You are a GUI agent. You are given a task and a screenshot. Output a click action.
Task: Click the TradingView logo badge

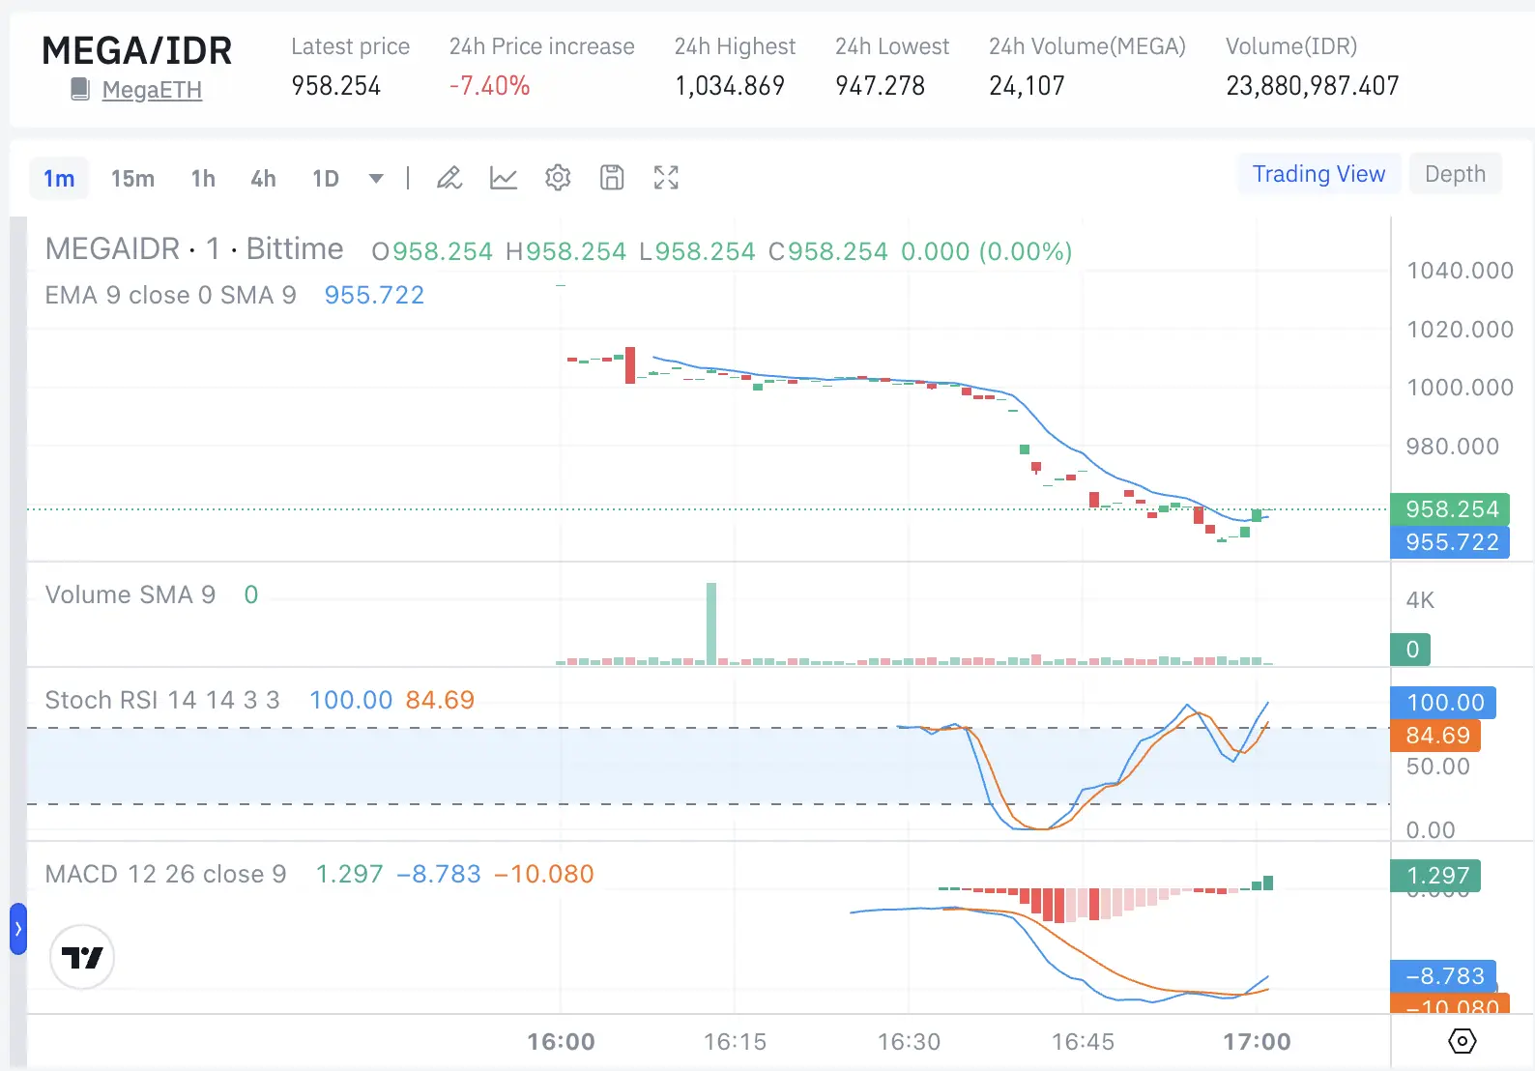tap(82, 957)
